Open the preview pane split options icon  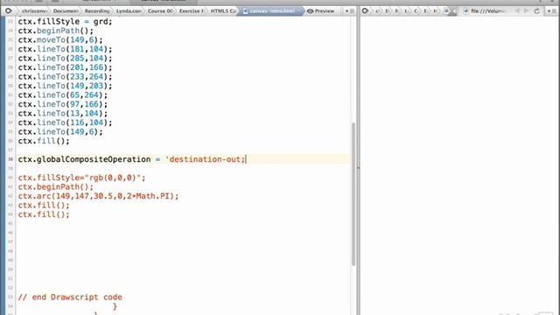point(551,11)
